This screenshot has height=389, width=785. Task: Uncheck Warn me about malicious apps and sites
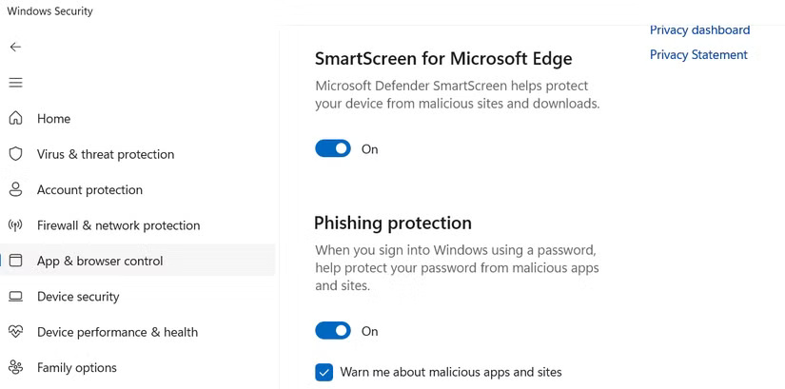click(x=324, y=372)
